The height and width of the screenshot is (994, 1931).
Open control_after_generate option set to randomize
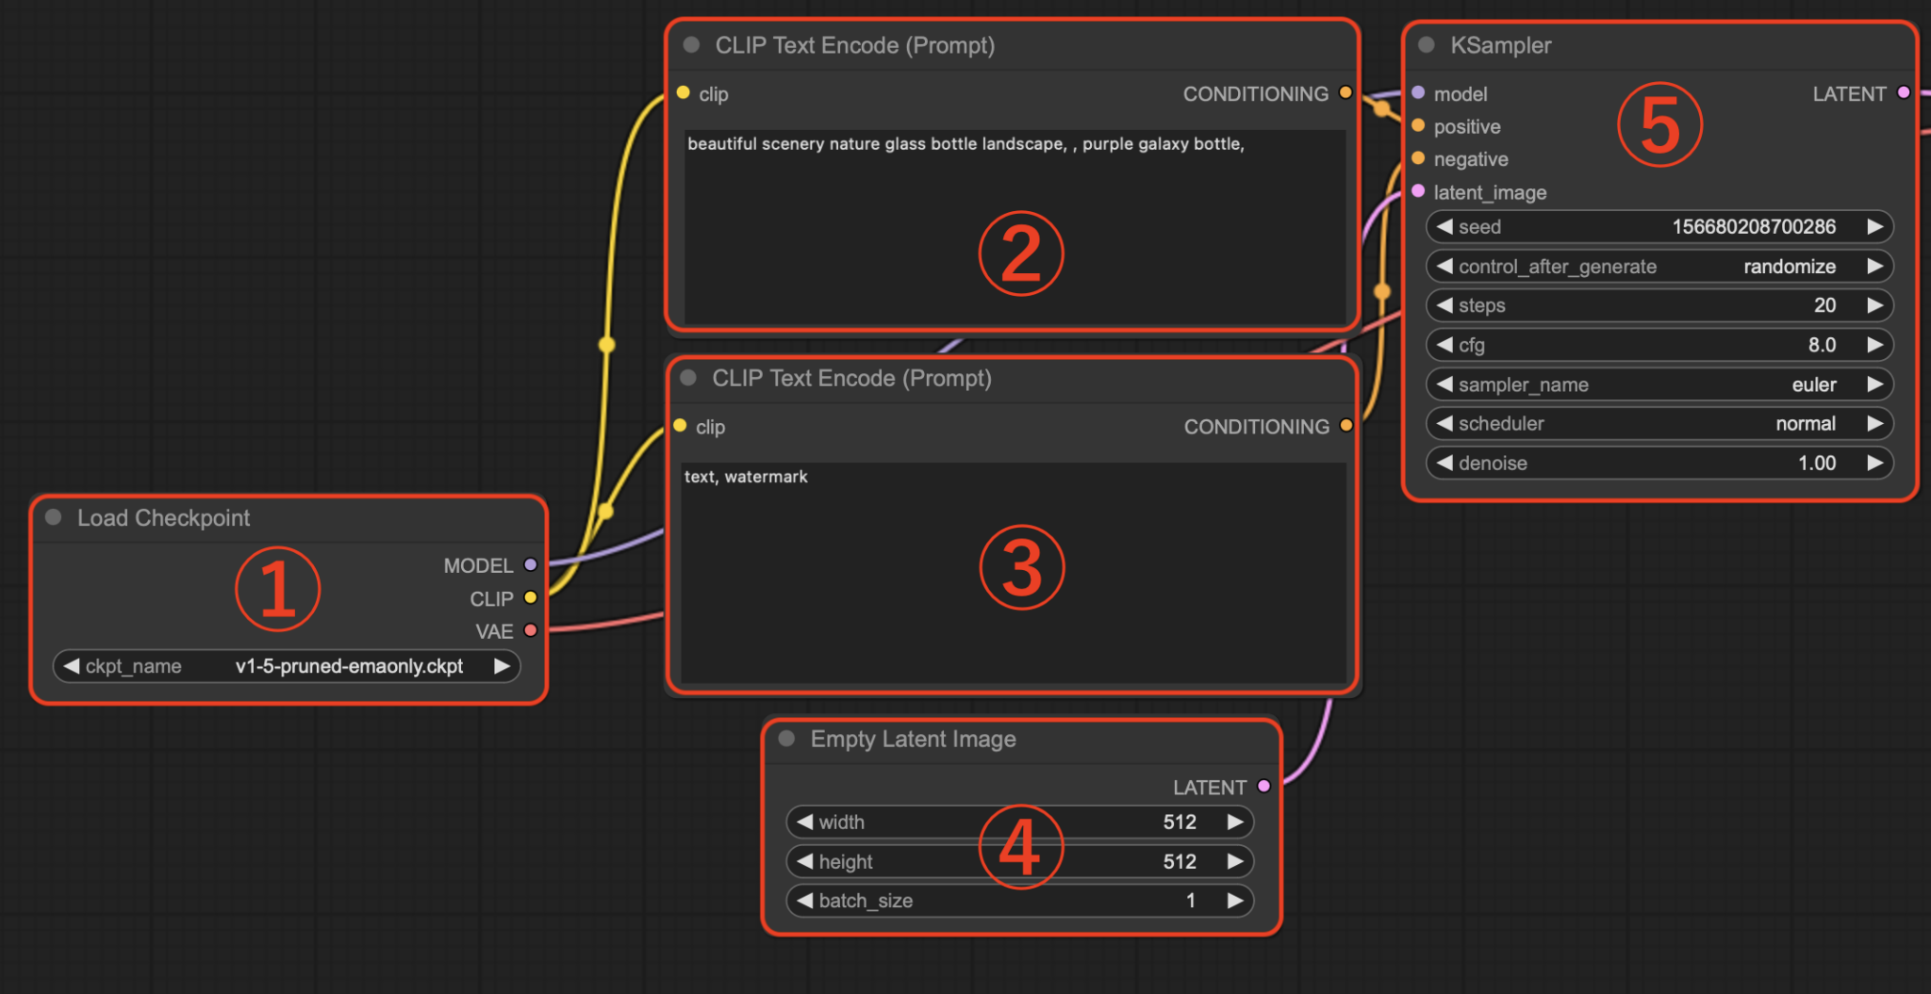click(1659, 267)
